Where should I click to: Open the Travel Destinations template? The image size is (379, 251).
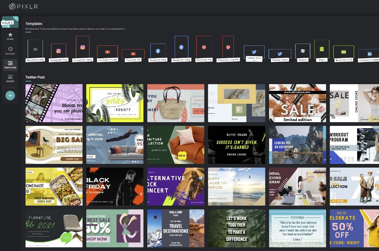point(176,228)
